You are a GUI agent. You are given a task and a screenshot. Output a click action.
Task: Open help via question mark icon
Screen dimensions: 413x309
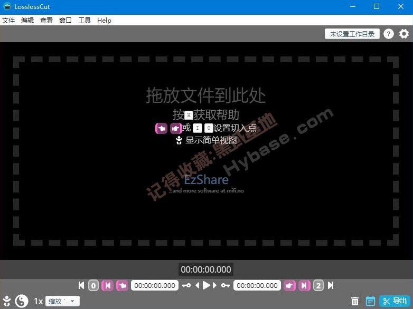coord(389,34)
